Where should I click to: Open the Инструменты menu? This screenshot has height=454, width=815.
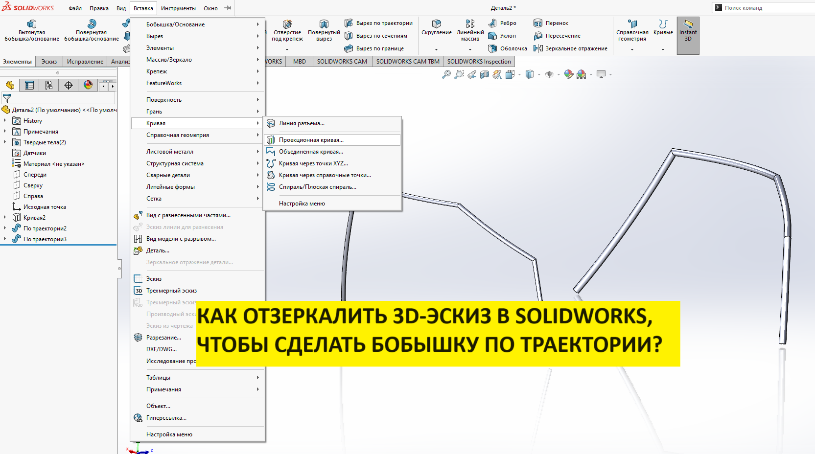(x=179, y=8)
